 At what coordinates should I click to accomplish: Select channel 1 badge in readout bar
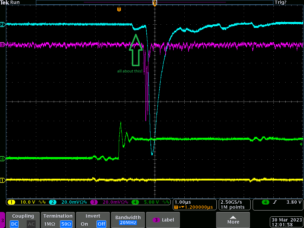(11, 202)
